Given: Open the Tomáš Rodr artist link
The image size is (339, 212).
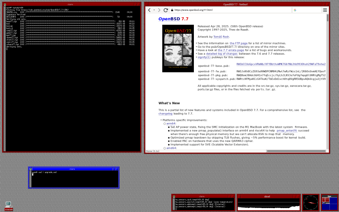Looking at the screenshot, I should coord(221,37).
